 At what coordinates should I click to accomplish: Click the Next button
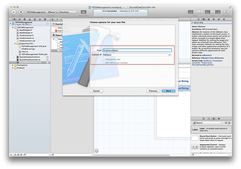[168, 91]
